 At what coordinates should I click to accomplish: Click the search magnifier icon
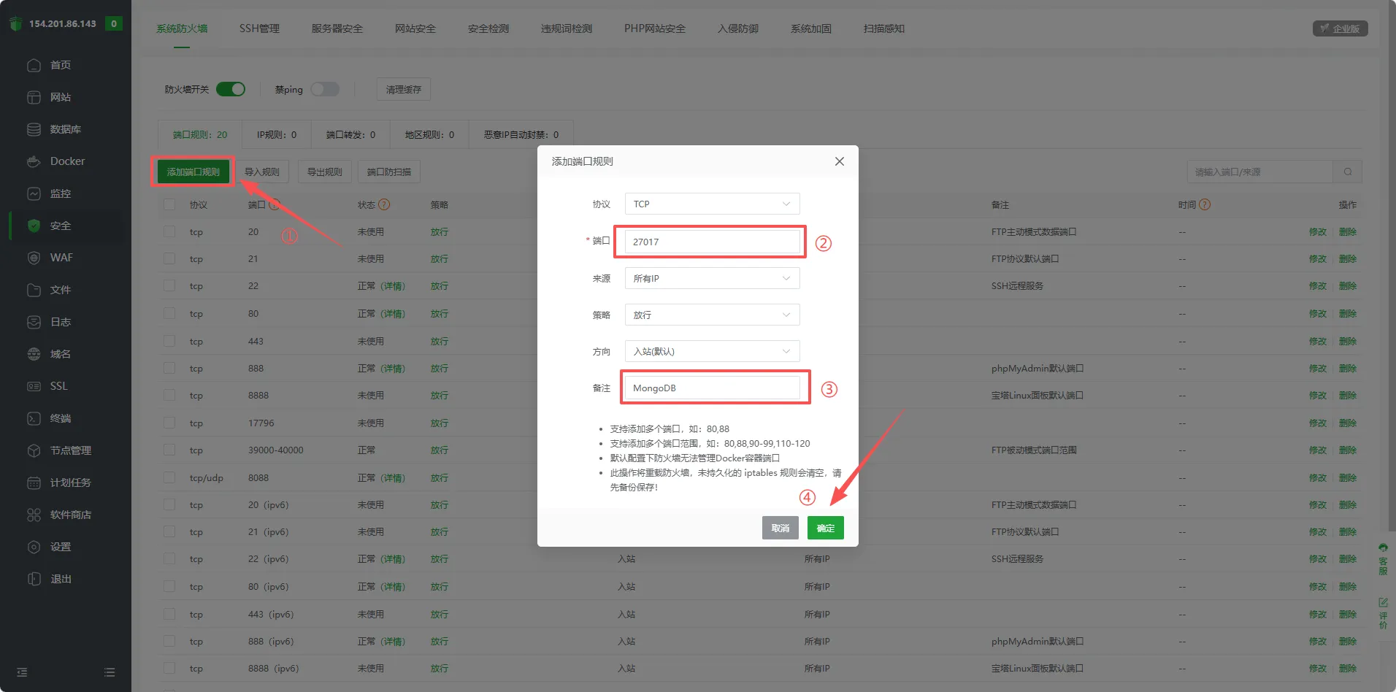tap(1347, 172)
